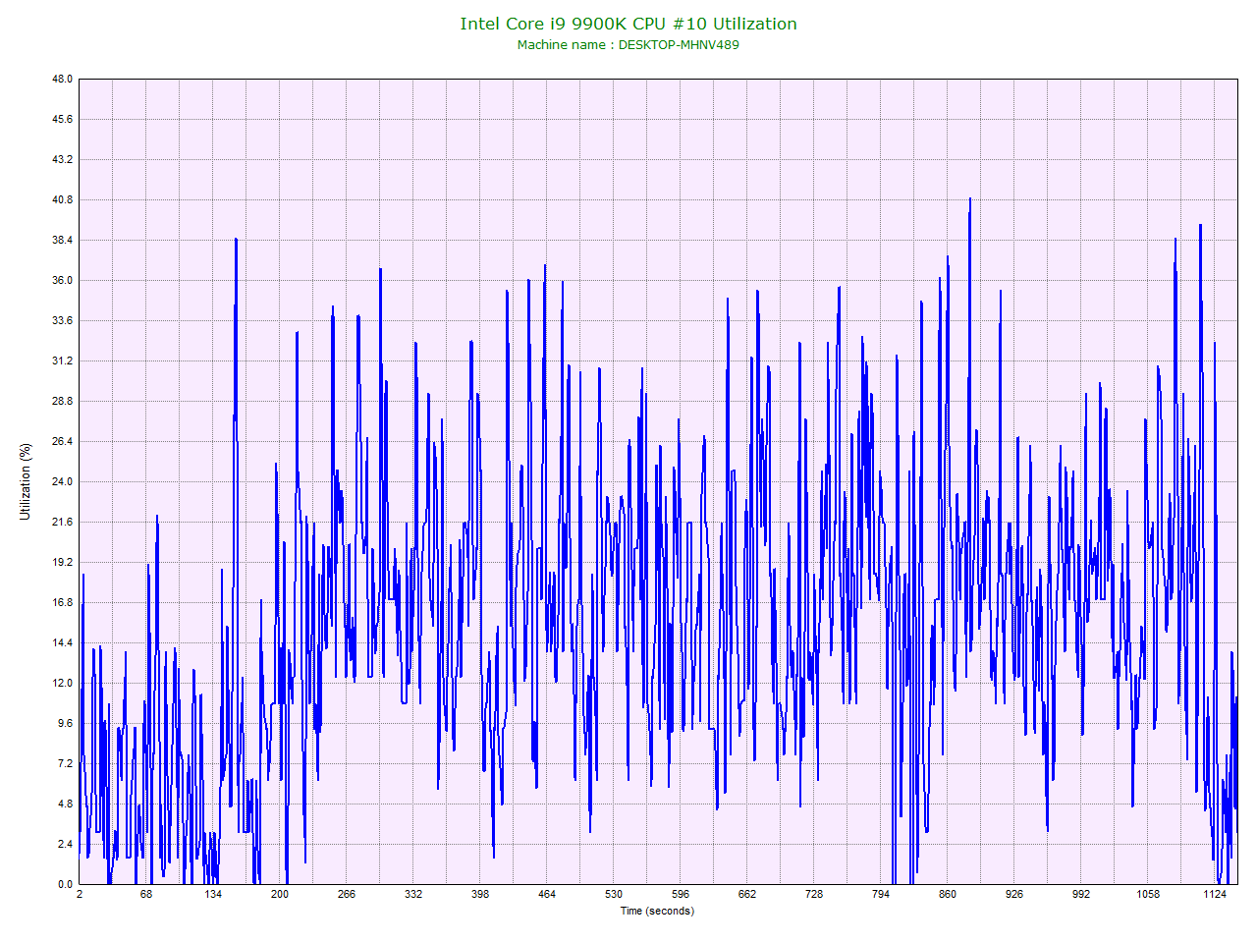Click the time axis tick label "2"
The image size is (1257, 943).
coord(80,894)
